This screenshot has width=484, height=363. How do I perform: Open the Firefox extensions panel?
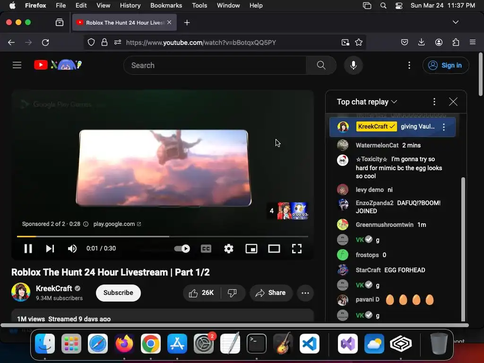tap(456, 42)
